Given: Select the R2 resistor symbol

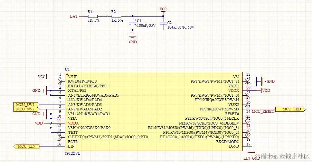Looking at the screenshot, I should (x=116, y=16).
